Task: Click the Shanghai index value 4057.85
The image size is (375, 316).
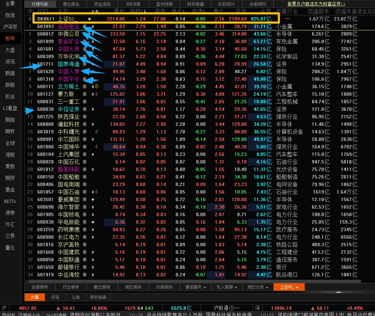Action: pos(28,308)
